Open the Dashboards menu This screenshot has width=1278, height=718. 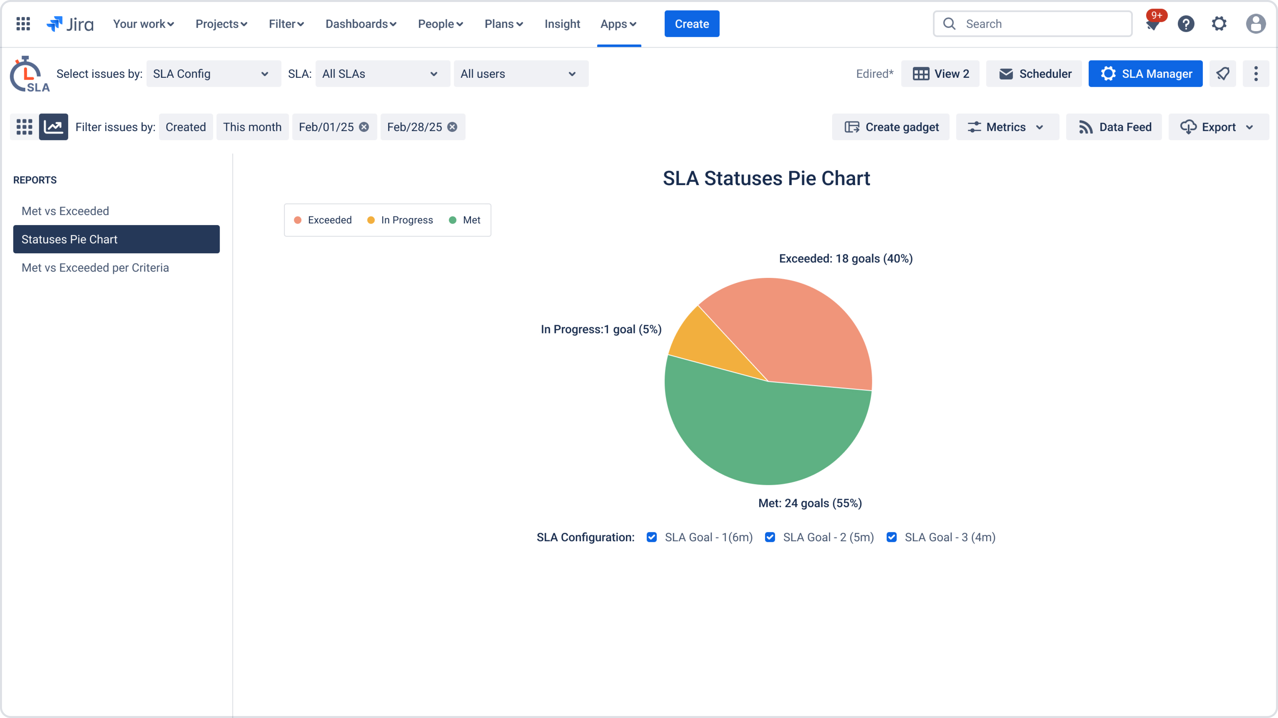361,23
